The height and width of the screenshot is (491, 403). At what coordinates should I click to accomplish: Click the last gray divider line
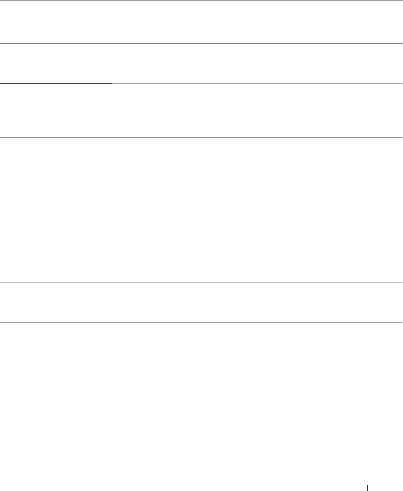click(x=201, y=322)
